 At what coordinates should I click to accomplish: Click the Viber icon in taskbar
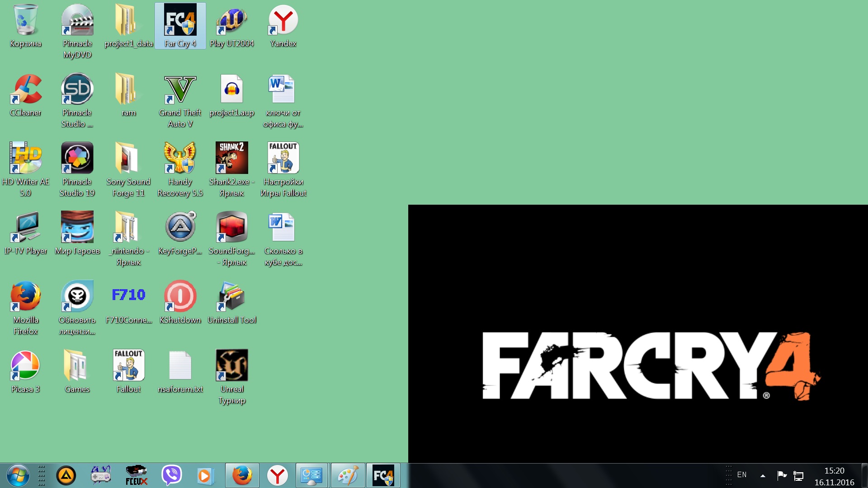171,475
